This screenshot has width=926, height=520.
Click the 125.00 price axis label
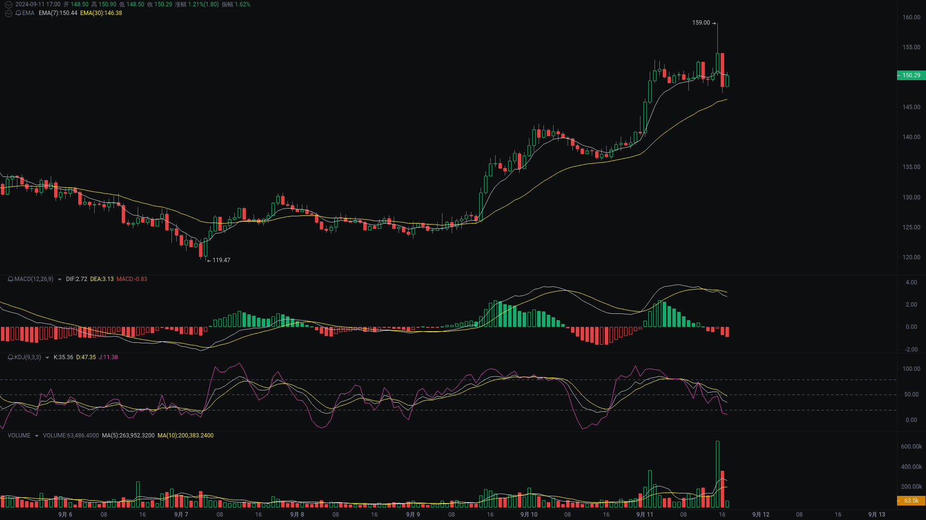tap(912, 227)
